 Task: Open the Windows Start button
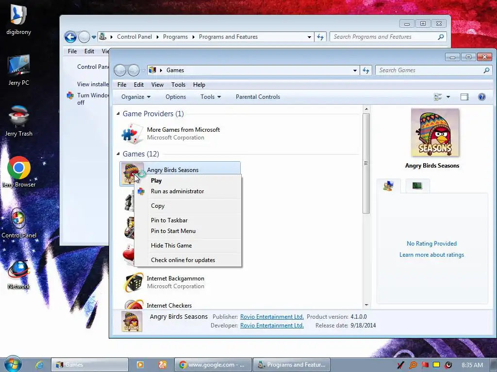click(x=13, y=364)
